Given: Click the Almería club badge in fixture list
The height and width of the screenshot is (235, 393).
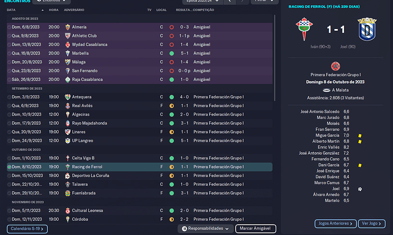Looking at the screenshot, I should click(68, 27).
